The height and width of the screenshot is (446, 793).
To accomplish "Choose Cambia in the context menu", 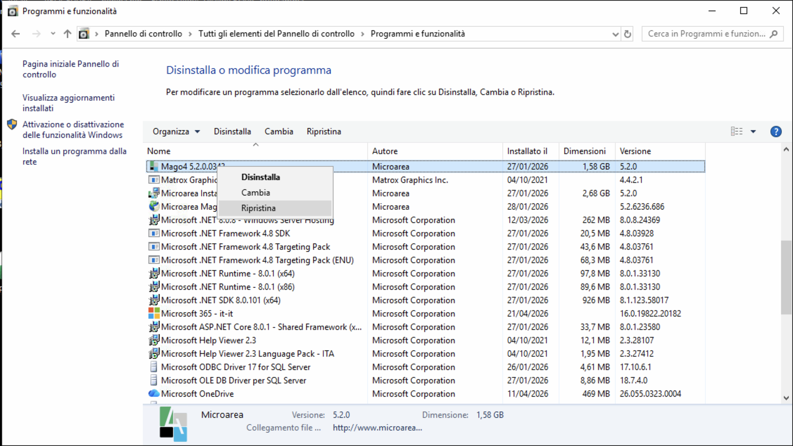I will (275, 193).
